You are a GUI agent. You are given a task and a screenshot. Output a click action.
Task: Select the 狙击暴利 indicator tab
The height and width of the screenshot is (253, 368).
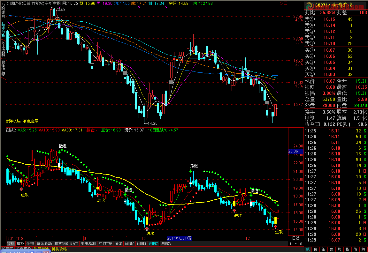pyautogui.click(x=88, y=244)
